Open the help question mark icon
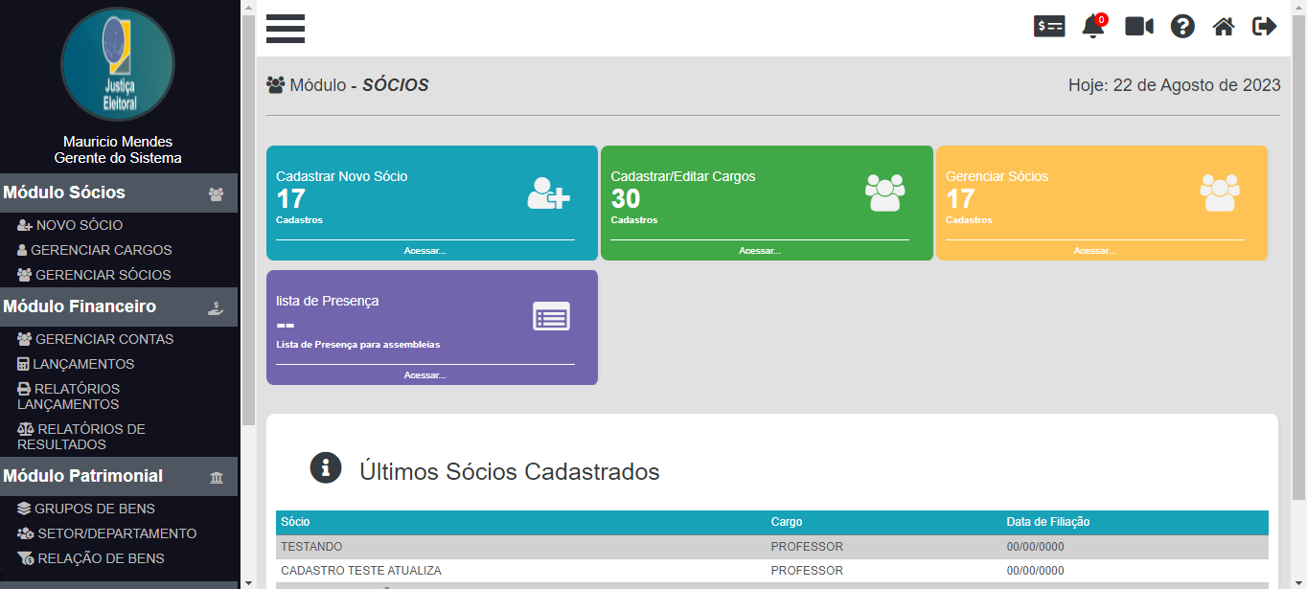The width and height of the screenshot is (1307, 589). click(1182, 27)
